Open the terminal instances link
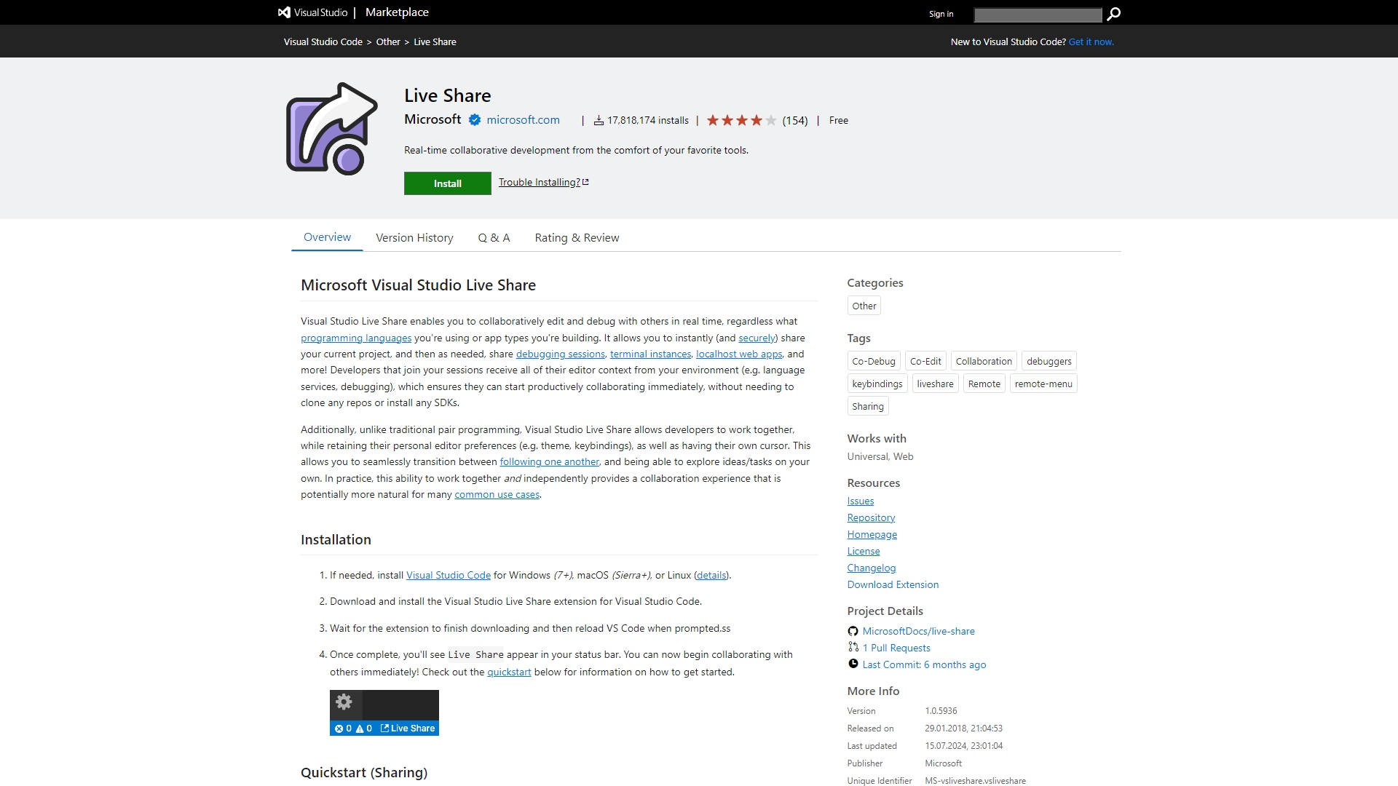The height and width of the screenshot is (786, 1398). 650,354
